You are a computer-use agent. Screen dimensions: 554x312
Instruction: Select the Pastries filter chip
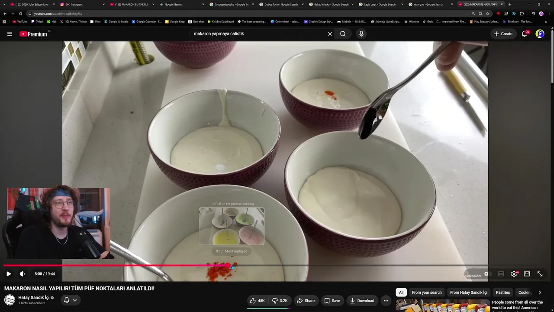pyautogui.click(x=503, y=292)
